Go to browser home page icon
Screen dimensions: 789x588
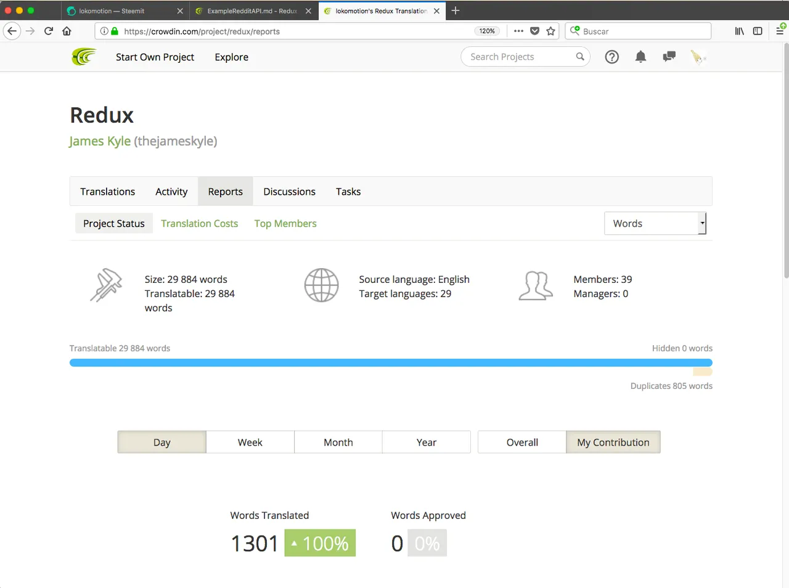67,31
